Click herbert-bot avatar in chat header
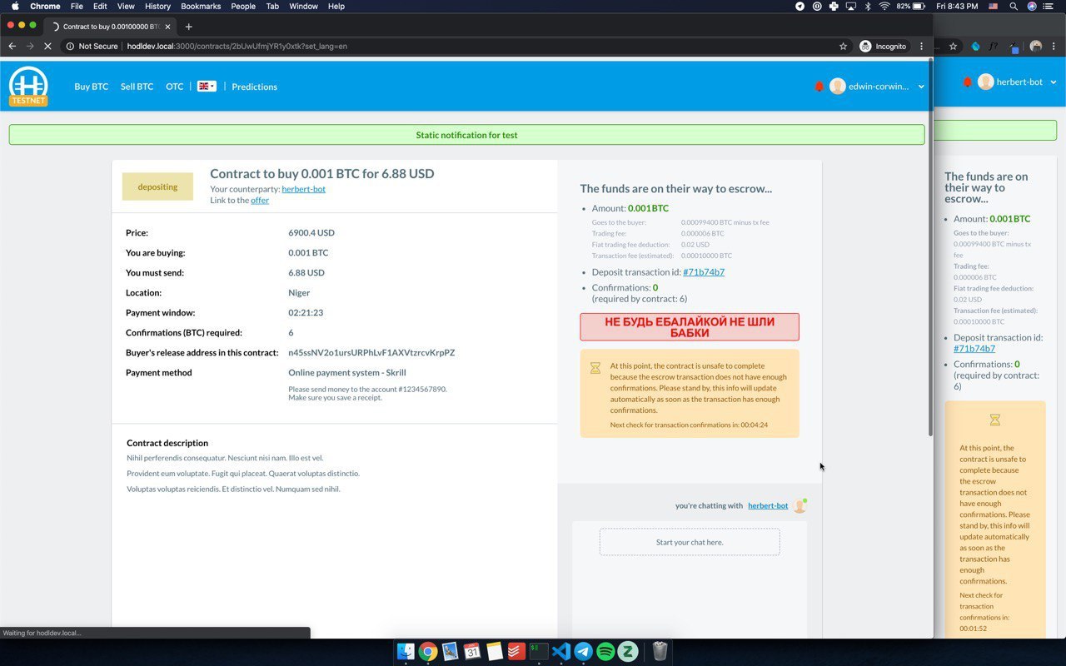 pos(799,505)
